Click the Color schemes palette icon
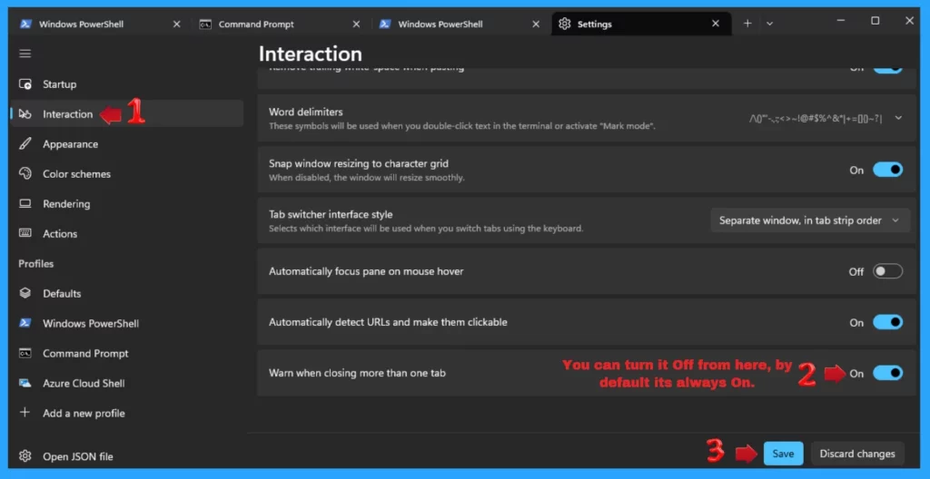 pyautogui.click(x=25, y=173)
